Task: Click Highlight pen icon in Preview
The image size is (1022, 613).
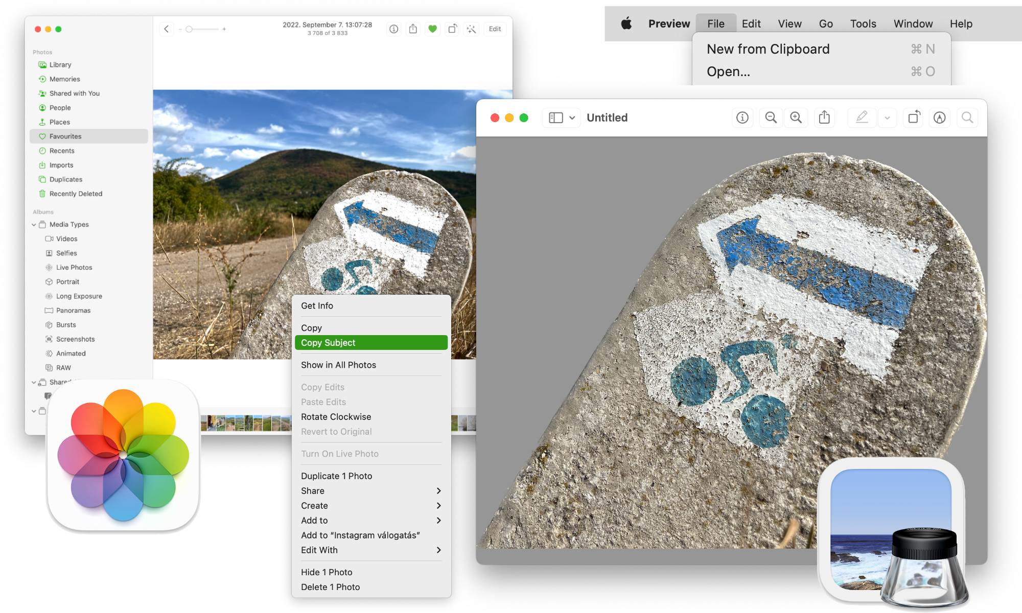Action: (x=862, y=117)
